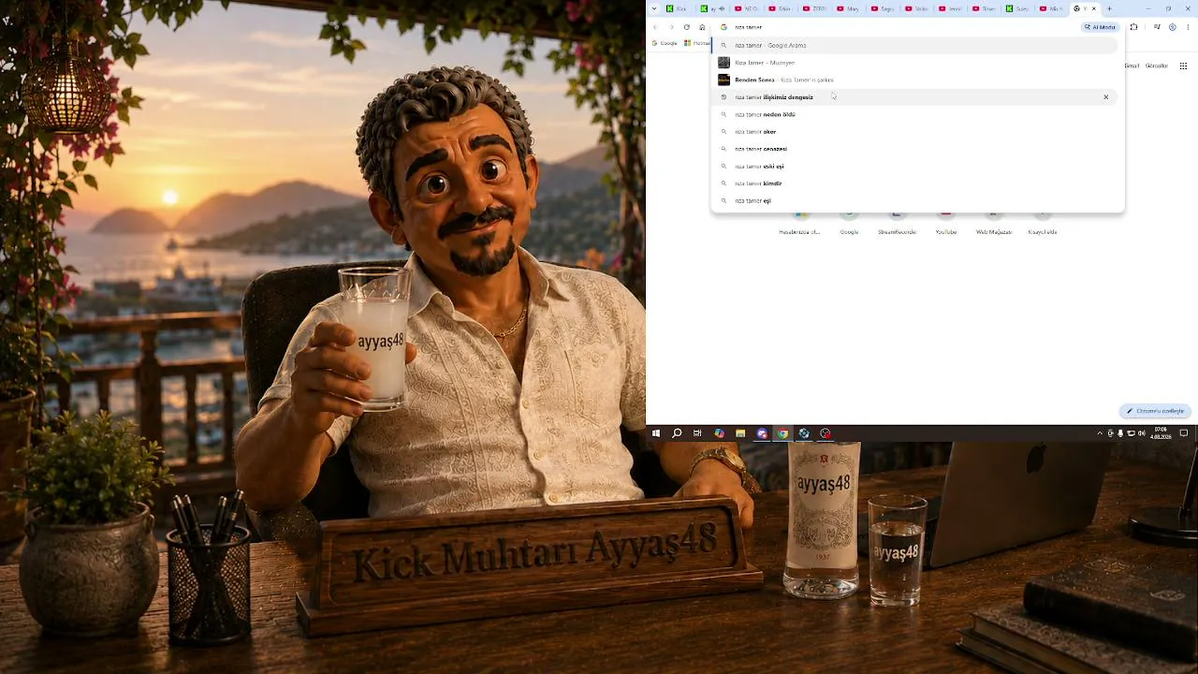The width and height of the screenshot is (1198, 674).
Task: Open Task View on the taskbar
Action: (x=697, y=433)
